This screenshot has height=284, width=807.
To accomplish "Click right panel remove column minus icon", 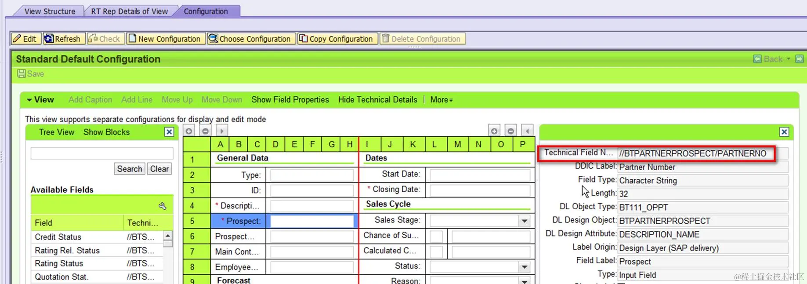I will (510, 131).
